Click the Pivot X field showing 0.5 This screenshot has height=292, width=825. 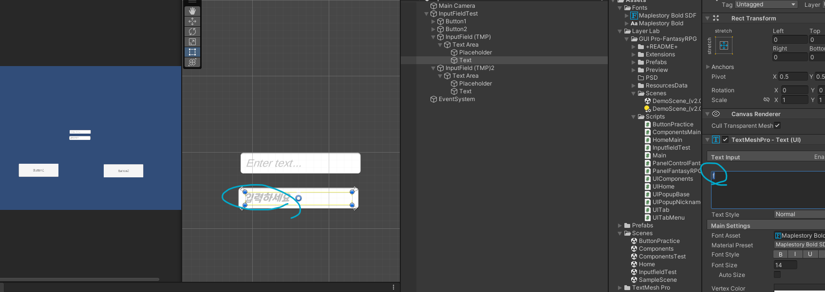[792, 76]
